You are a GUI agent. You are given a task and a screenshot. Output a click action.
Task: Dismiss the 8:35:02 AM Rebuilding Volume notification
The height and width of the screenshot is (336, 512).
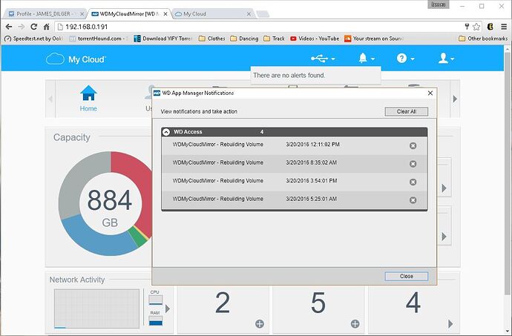pyautogui.click(x=413, y=164)
